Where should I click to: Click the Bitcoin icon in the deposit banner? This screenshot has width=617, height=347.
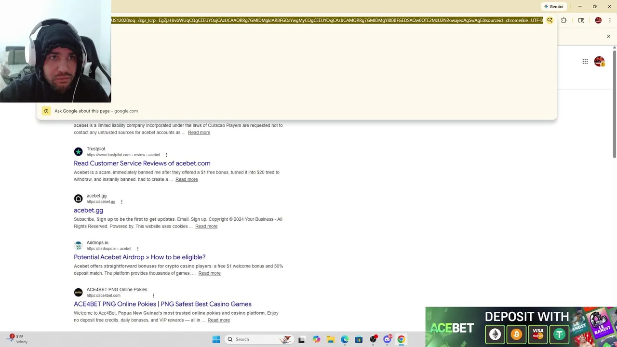[516, 334]
